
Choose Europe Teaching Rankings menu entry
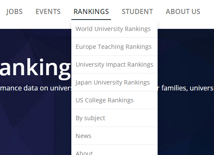pos(114,47)
